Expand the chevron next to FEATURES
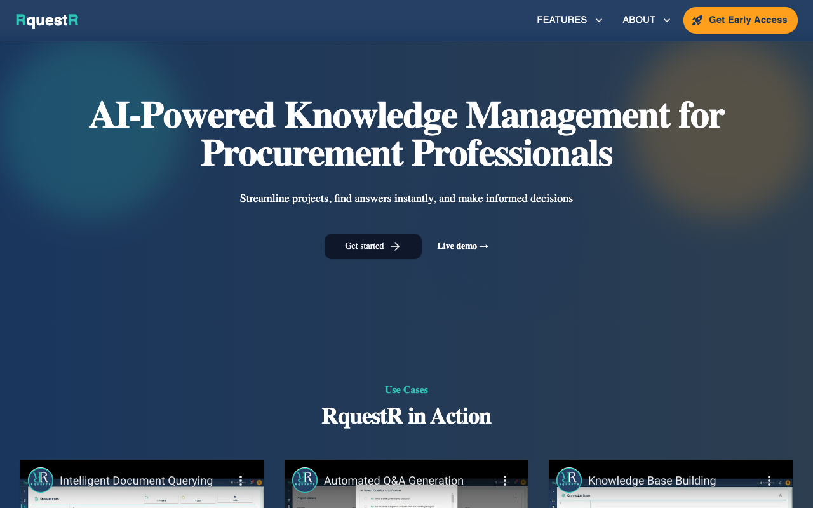The image size is (813, 508). tap(598, 20)
